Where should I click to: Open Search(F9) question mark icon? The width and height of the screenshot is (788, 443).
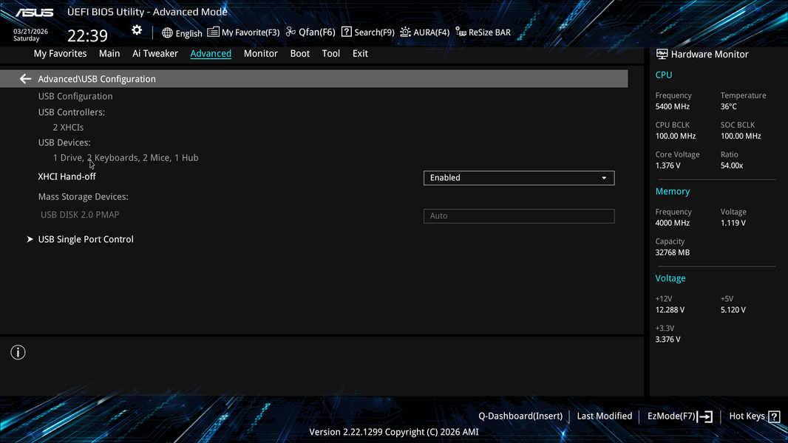[x=346, y=32]
